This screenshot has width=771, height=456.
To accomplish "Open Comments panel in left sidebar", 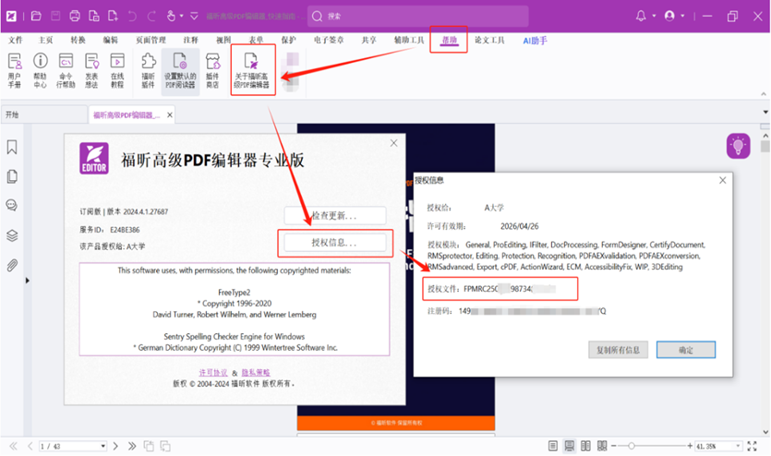I will pyautogui.click(x=12, y=205).
